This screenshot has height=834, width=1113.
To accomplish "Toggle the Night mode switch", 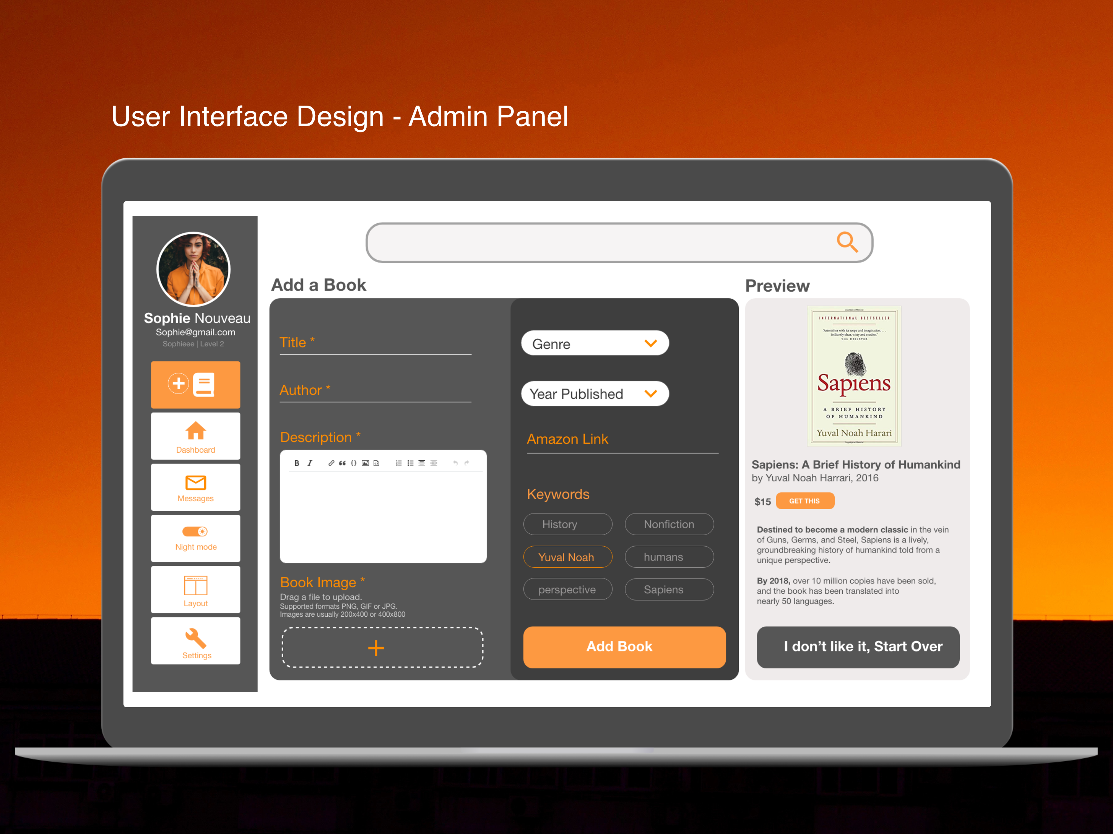I will coord(194,532).
